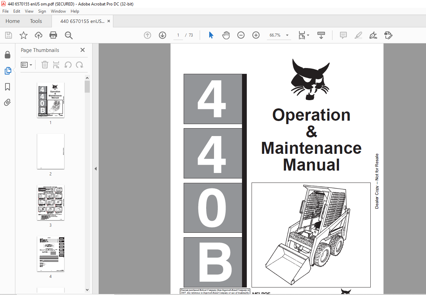Open the Sign menu
The image size is (426, 295).
pos(42,11)
